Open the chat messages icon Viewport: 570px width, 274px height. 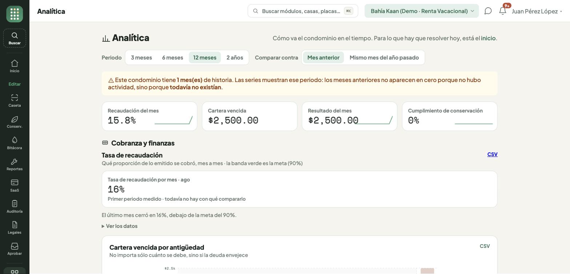(x=488, y=11)
